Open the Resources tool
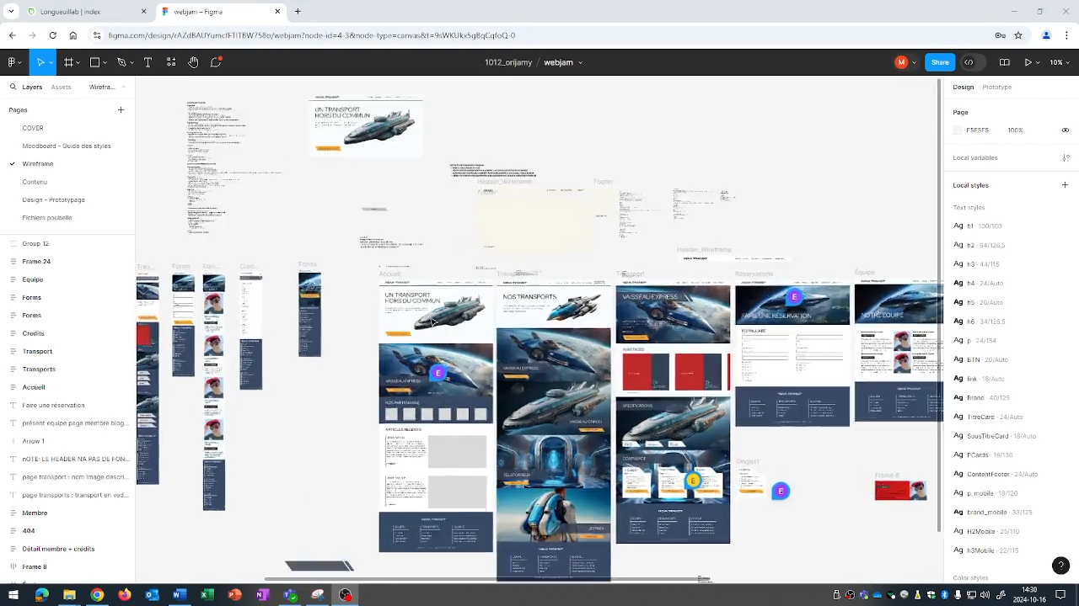The image size is (1079, 606). point(171,62)
